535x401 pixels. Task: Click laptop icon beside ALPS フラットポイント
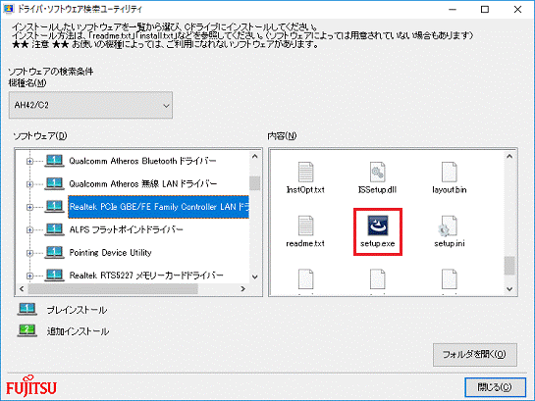click(54, 229)
